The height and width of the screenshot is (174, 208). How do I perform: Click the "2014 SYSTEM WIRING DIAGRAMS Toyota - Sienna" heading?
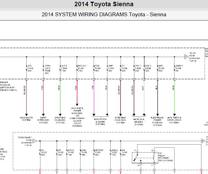pyautogui.click(x=104, y=14)
